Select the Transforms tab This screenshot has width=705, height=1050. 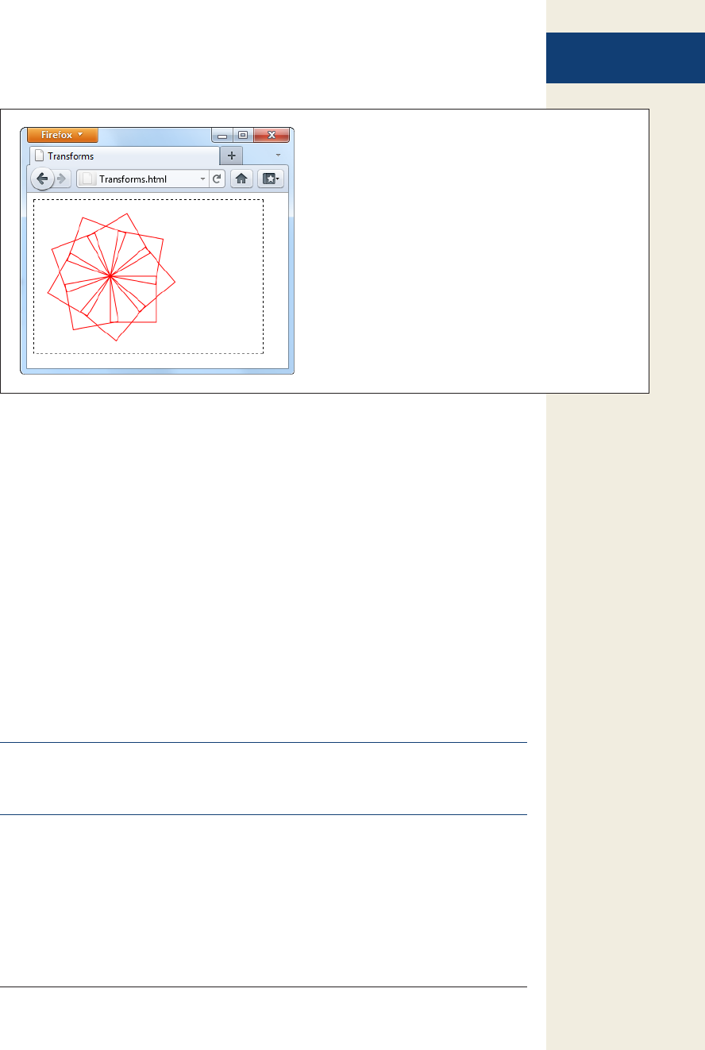pyautogui.click(x=125, y=156)
